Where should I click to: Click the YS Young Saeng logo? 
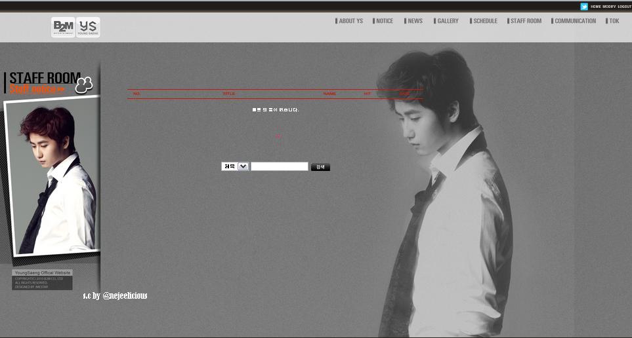[x=88, y=27]
